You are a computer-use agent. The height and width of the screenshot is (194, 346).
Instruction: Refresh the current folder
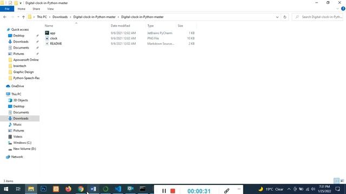[x=285, y=17]
